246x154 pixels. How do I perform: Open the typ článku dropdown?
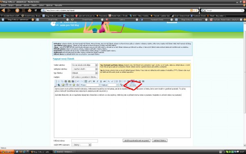pos(84,73)
